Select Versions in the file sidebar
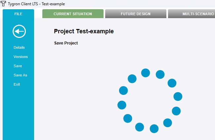This screenshot has width=215, height=140. click(x=21, y=57)
